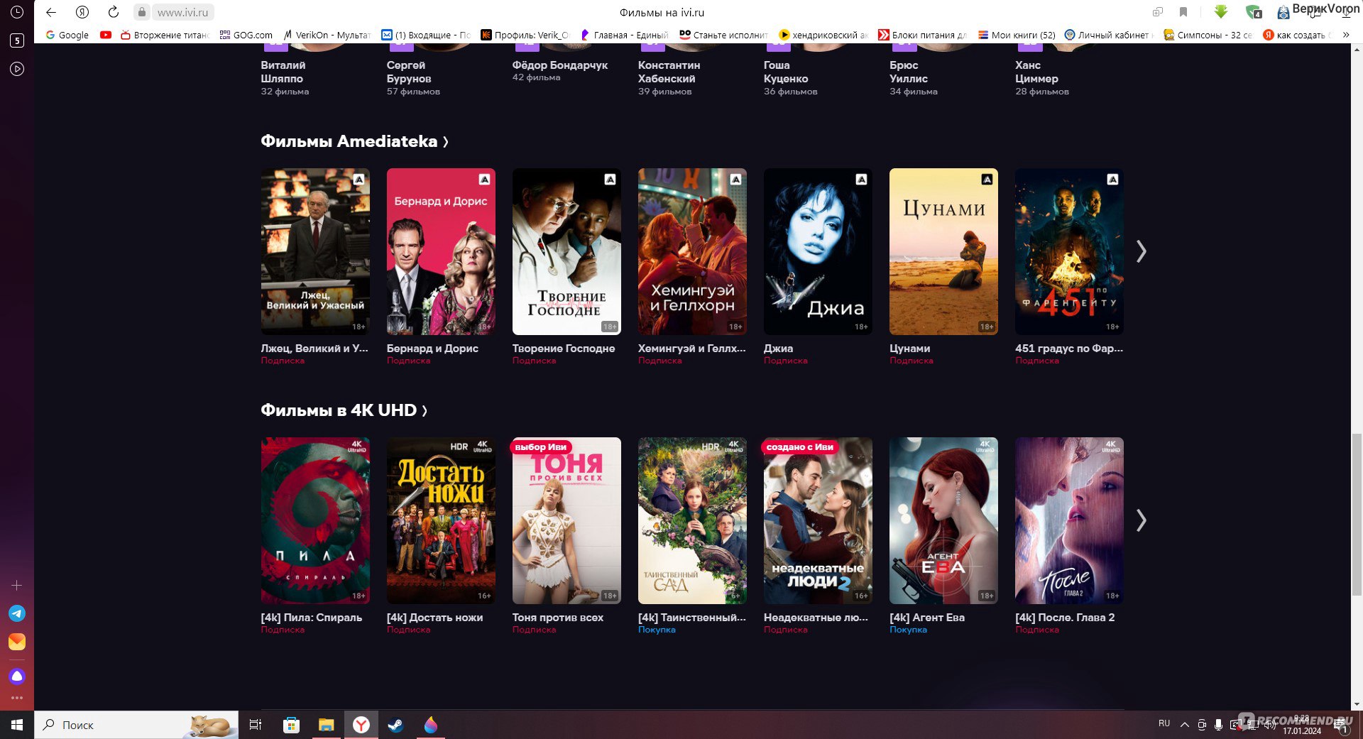Expand hidden bookmarks with double chevron
This screenshot has width=1363, height=739.
[1346, 35]
